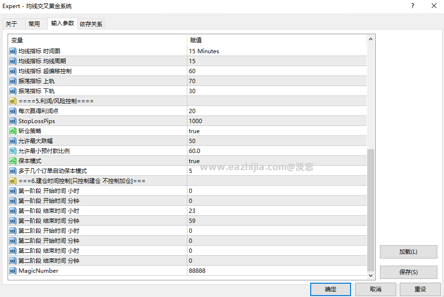The height and width of the screenshot is (297, 444).
Task: Click the icon beside 第二阶段 结束时间 分钟
Action: coord(12,261)
